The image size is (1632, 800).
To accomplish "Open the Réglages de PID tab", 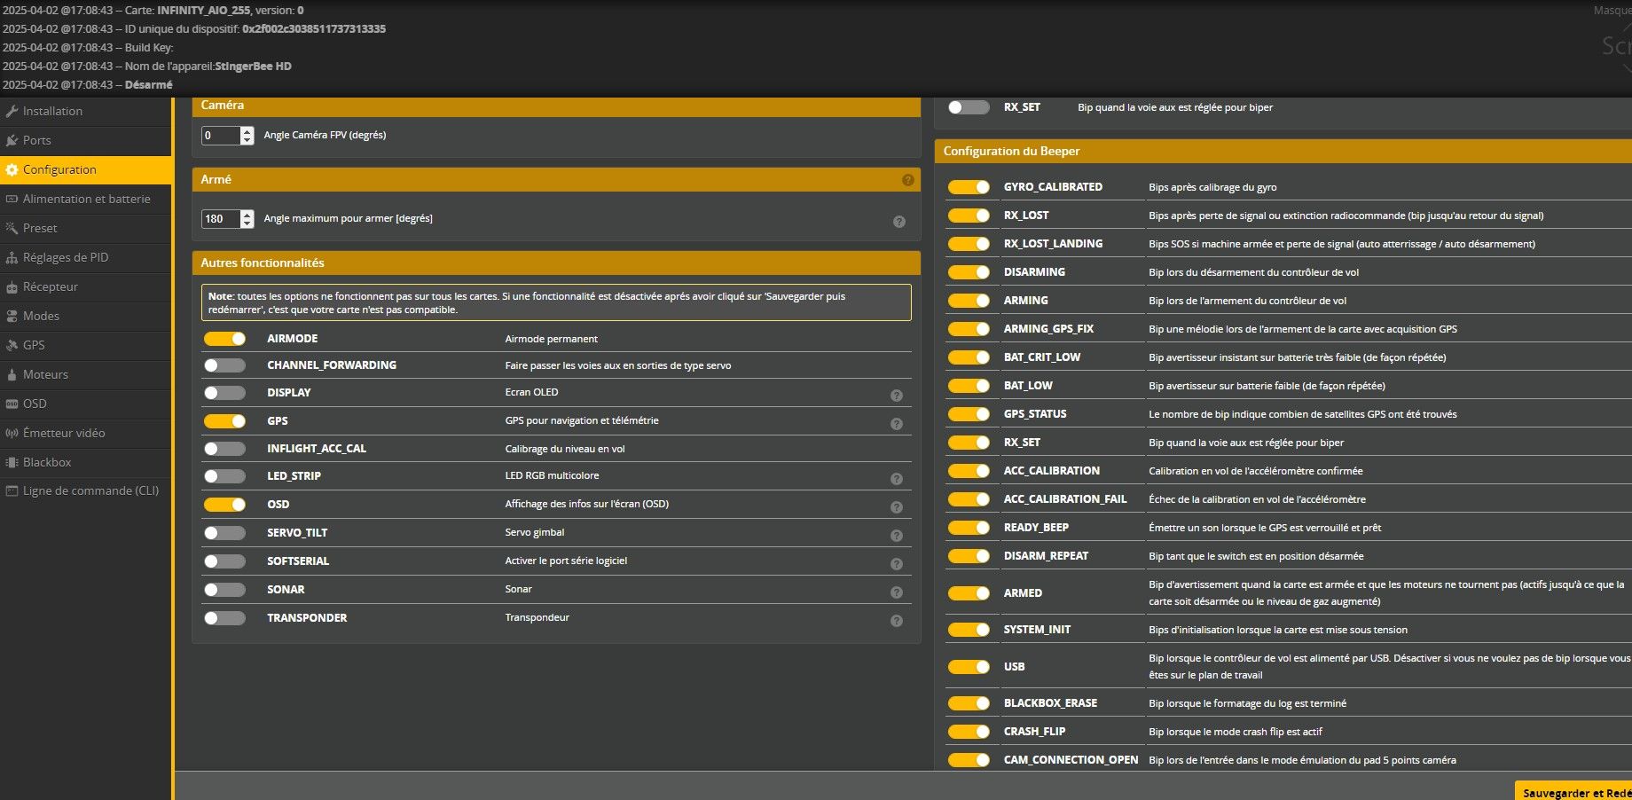I will [x=65, y=257].
